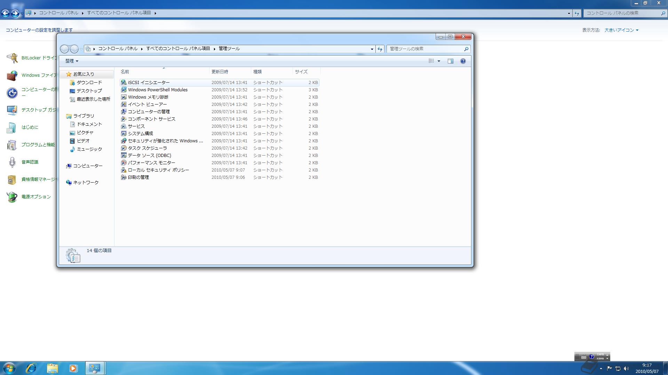This screenshot has height=375, width=668.
Task: Select the Windows メモリ診断 shortcut icon
Action: pos(124,97)
